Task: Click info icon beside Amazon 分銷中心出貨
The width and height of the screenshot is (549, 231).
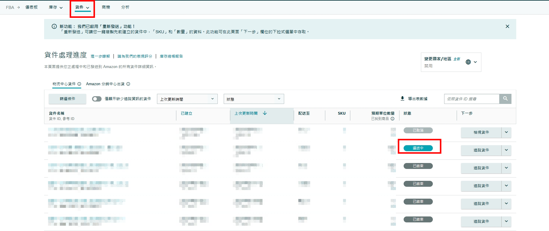Action: pos(128,84)
